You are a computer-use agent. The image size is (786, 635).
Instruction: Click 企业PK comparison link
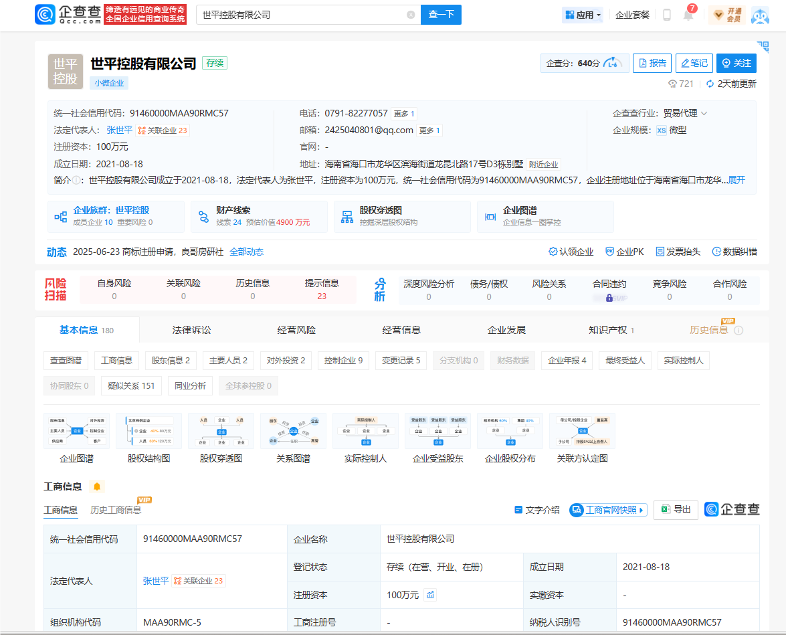click(625, 252)
